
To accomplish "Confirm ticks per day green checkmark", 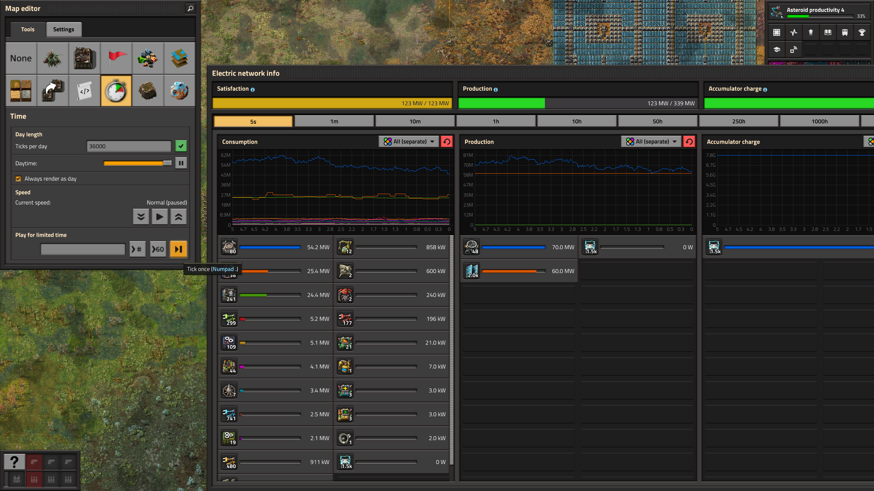I will pos(181,146).
